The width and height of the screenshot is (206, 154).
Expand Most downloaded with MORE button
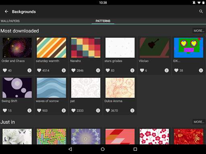[199, 31]
